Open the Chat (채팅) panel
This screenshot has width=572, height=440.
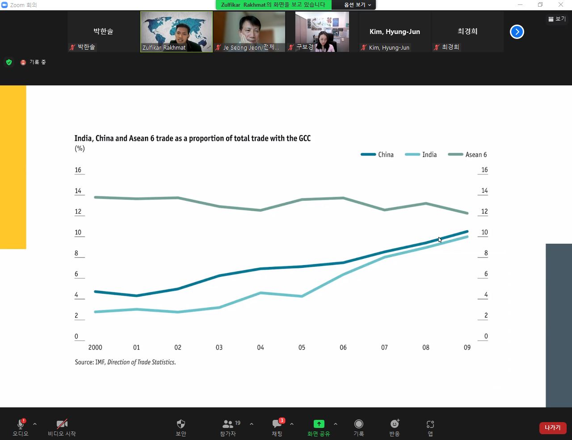[x=277, y=424]
